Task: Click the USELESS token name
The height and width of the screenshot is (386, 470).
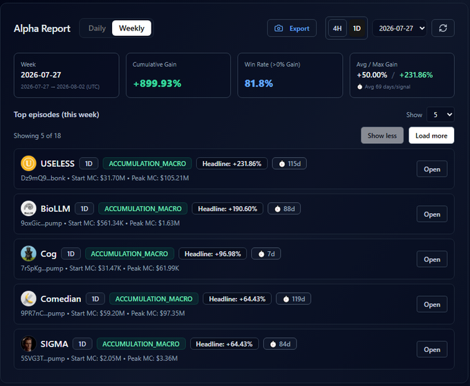Action: pyautogui.click(x=57, y=163)
